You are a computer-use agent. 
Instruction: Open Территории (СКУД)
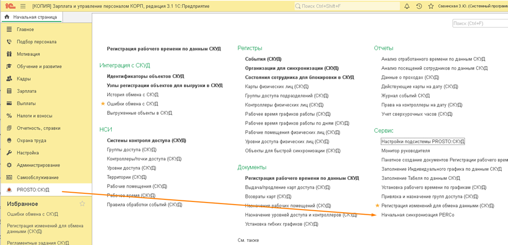[127, 177]
